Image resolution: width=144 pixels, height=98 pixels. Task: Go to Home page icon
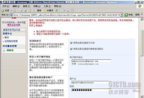tap(30, 11)
